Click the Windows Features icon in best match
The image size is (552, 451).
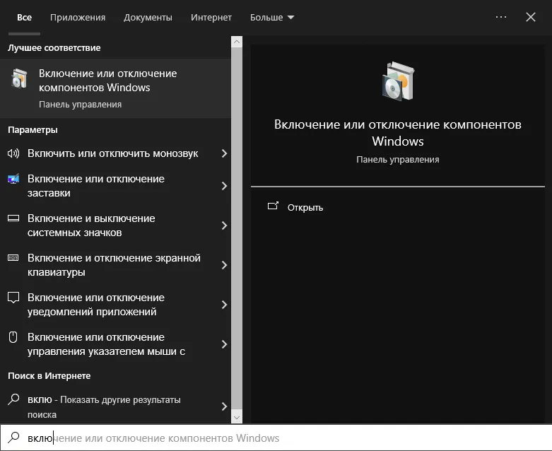(19, 78)
